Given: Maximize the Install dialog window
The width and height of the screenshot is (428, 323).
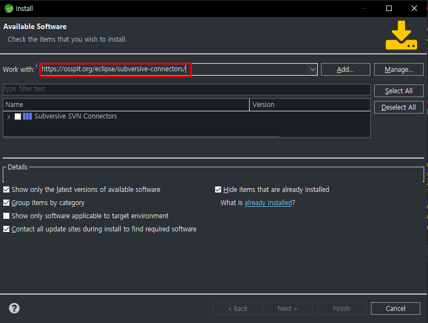Looking at the screenshot, I should tap(389, 8).
